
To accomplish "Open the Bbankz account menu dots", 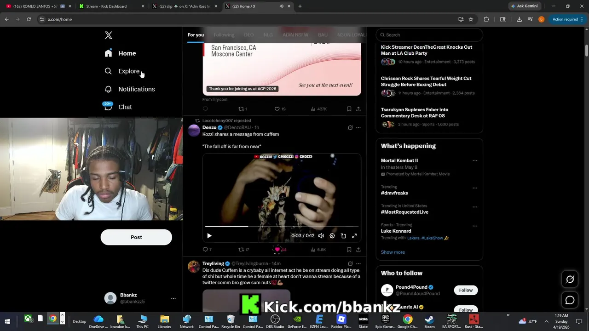I will tap(173, 298).
